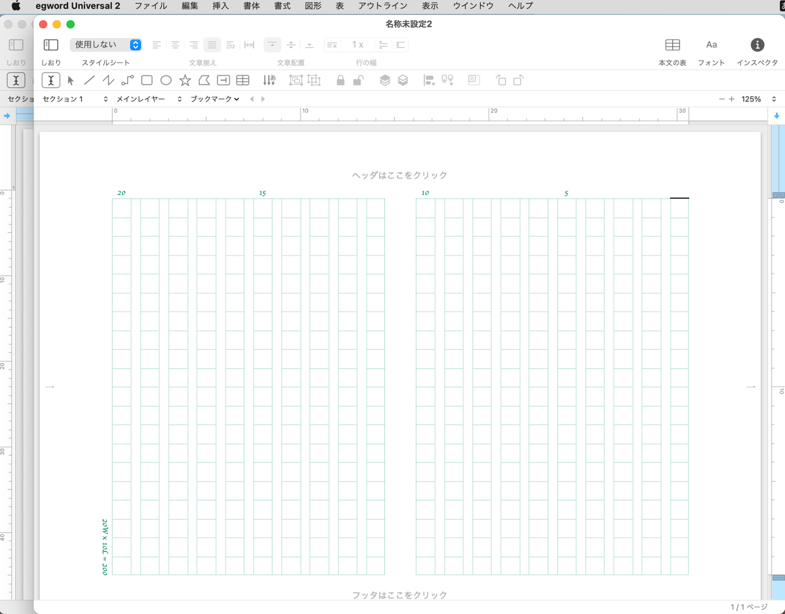Toggle center text alignment

pyautogui.click(x=175, y=45)
